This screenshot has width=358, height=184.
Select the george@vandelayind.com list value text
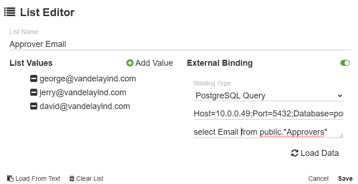click(88, 79)
